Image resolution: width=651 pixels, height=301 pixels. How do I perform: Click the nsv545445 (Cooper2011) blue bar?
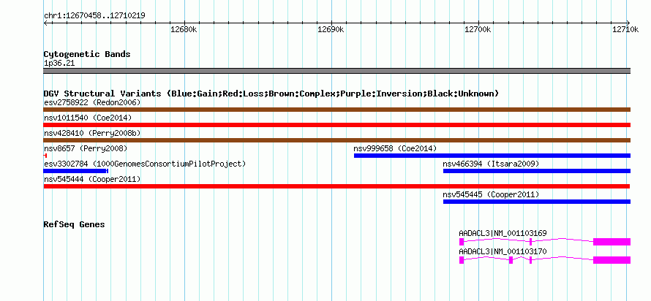537,202
